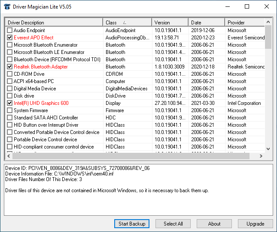Click the Upgrade button
277x232 pixels.
[x=255, y=223]
